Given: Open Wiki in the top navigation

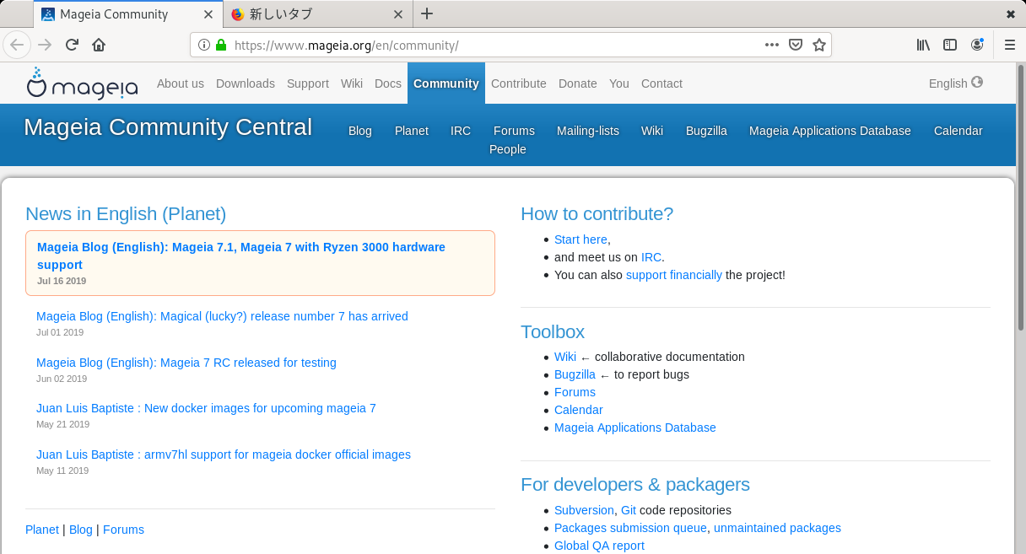Looking at the screenshot, I should coord(352,83).
